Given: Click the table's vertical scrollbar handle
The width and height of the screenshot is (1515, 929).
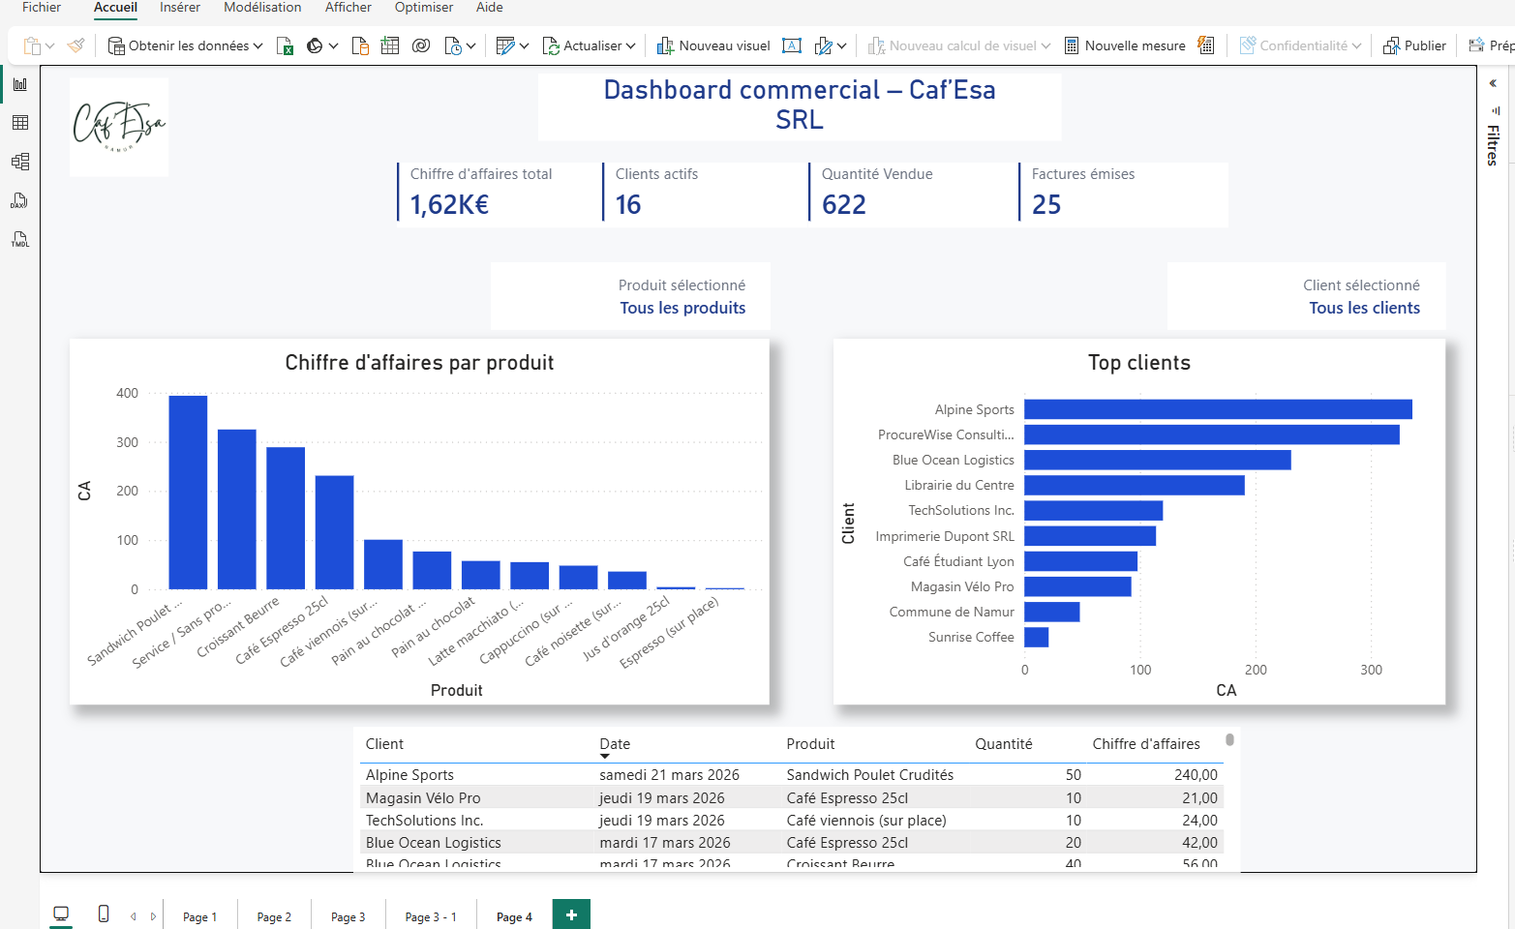Looking at the screenshot, I should (1229, 739).
